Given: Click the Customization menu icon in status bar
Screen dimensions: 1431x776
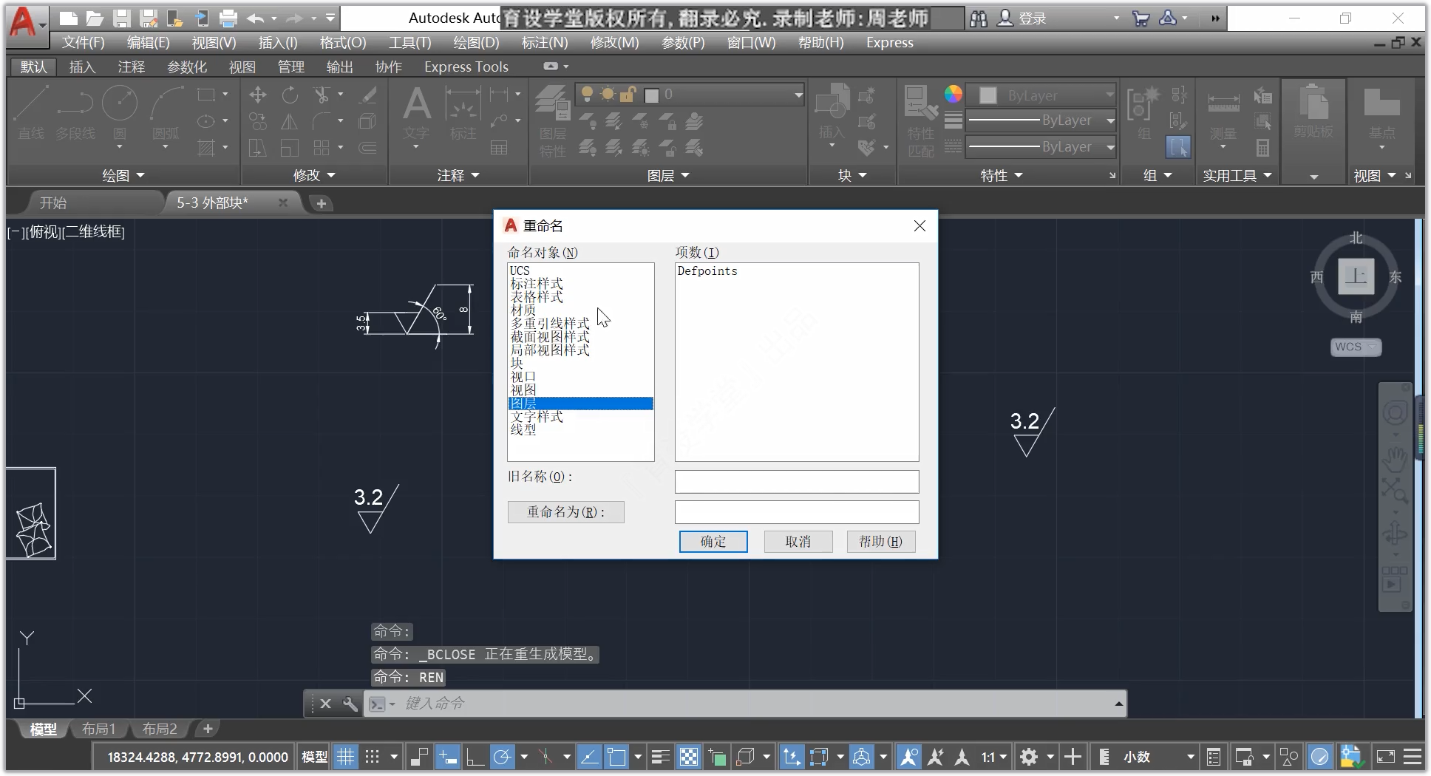Looking at the screenshot, I should tap(1412, 757).
